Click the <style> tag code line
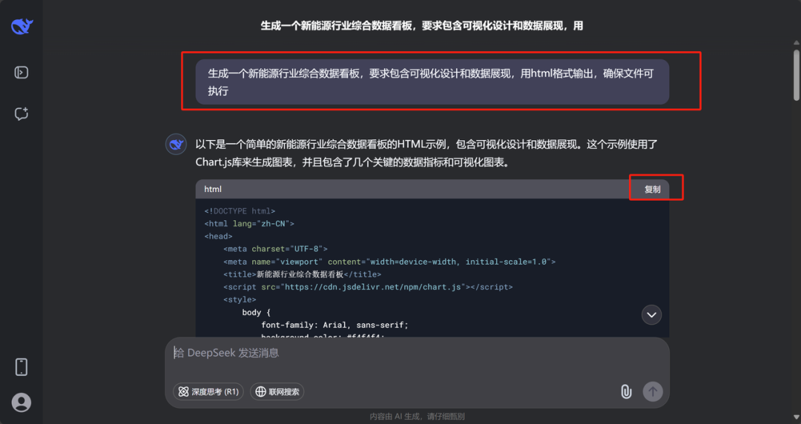 (x=240, y=299)
